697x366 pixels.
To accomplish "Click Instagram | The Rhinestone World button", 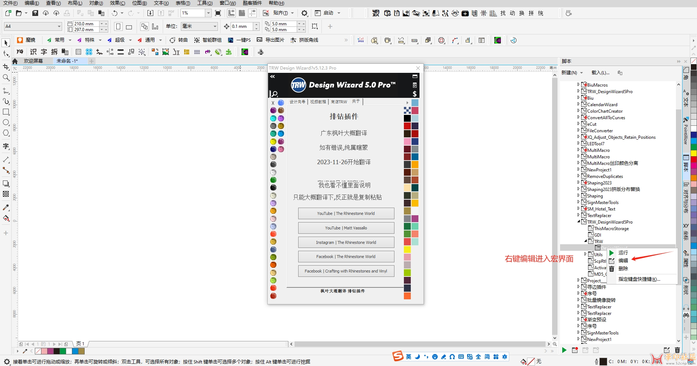I will coord(346,242).
